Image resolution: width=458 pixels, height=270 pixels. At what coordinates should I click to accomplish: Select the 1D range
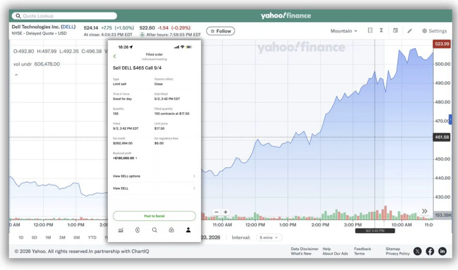pyautogui.click(x=21, y=238)
